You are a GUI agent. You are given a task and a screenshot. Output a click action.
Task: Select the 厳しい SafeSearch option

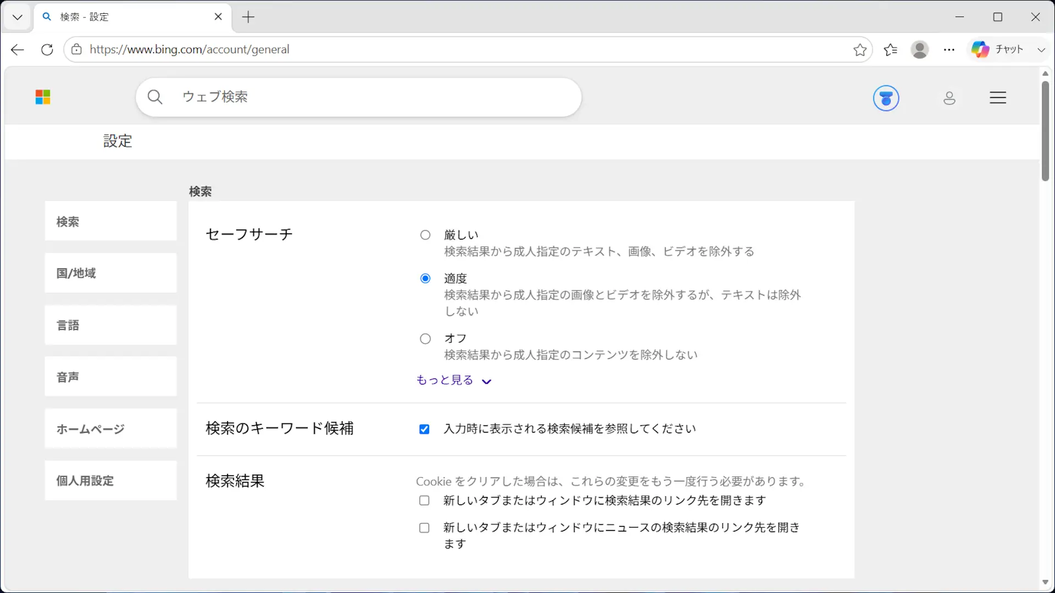point(425,235)
